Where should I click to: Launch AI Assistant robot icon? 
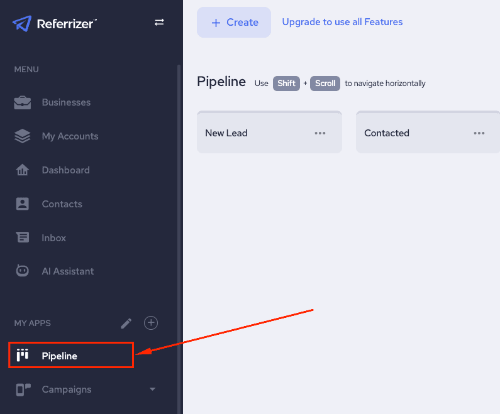(x=22, y=271)
